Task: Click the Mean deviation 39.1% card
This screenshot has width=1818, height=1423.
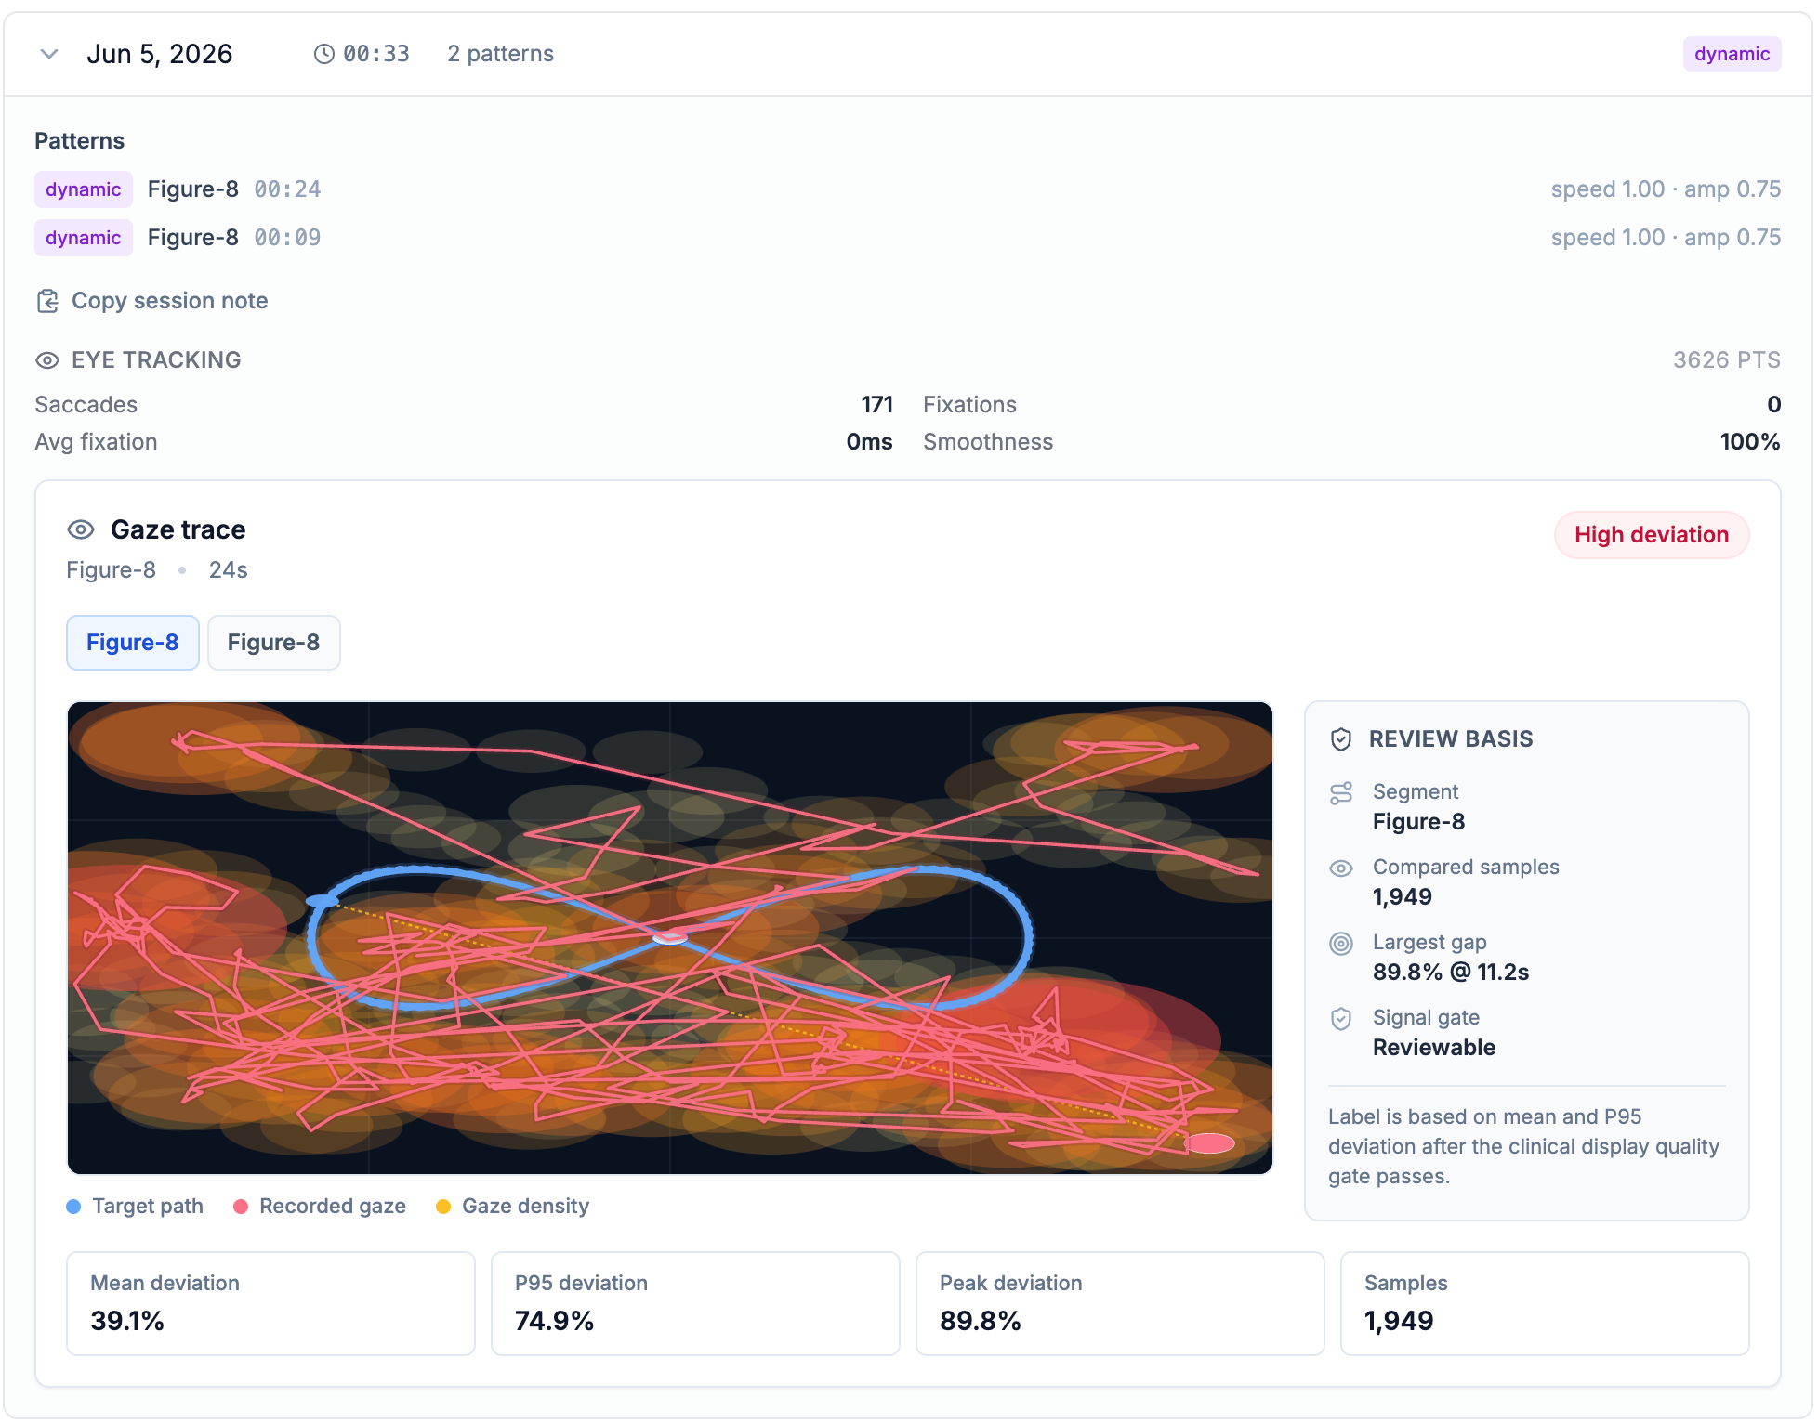Action: point(270,1303)
